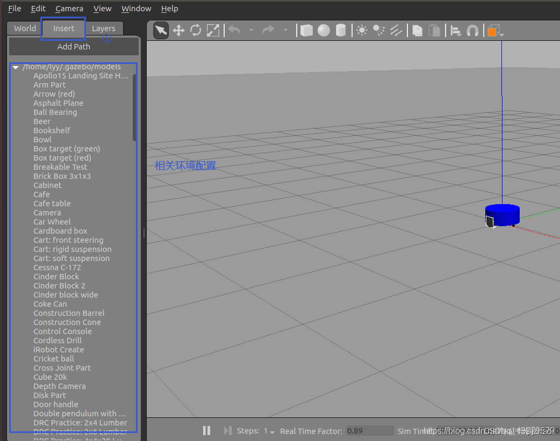Viewport: 560px width, 441px height.
Task: Open the View menu
Action: [x=103, y=8]
